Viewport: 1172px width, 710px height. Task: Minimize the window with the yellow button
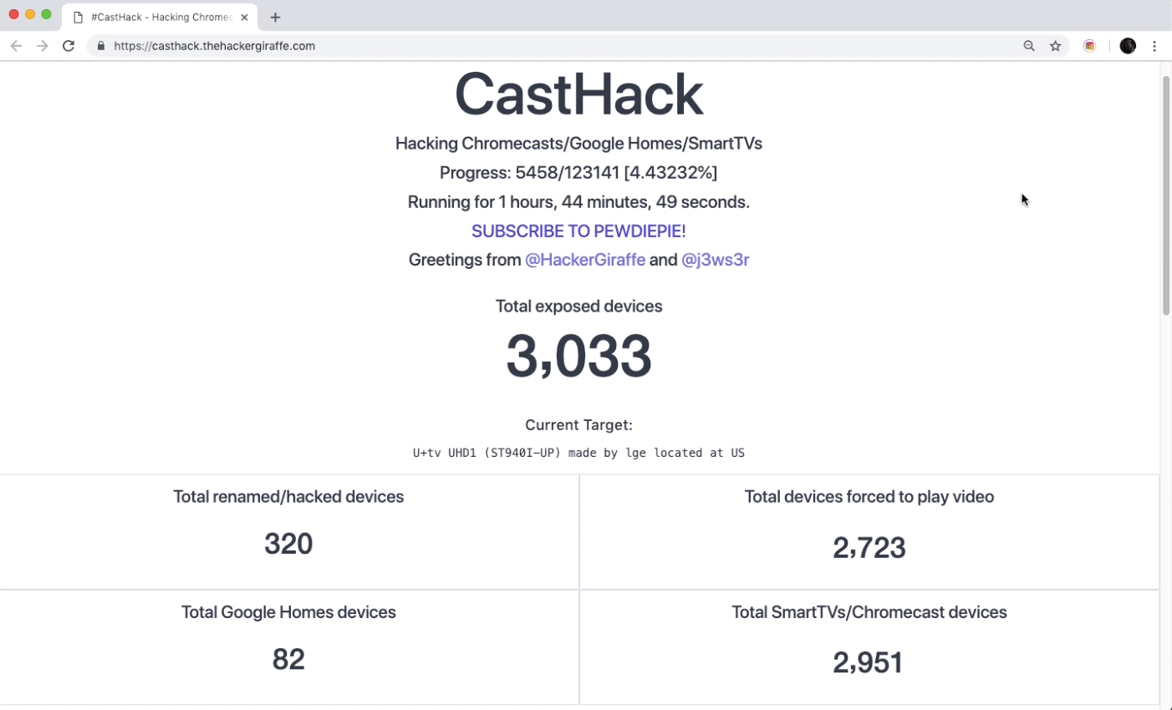(30, 14)
